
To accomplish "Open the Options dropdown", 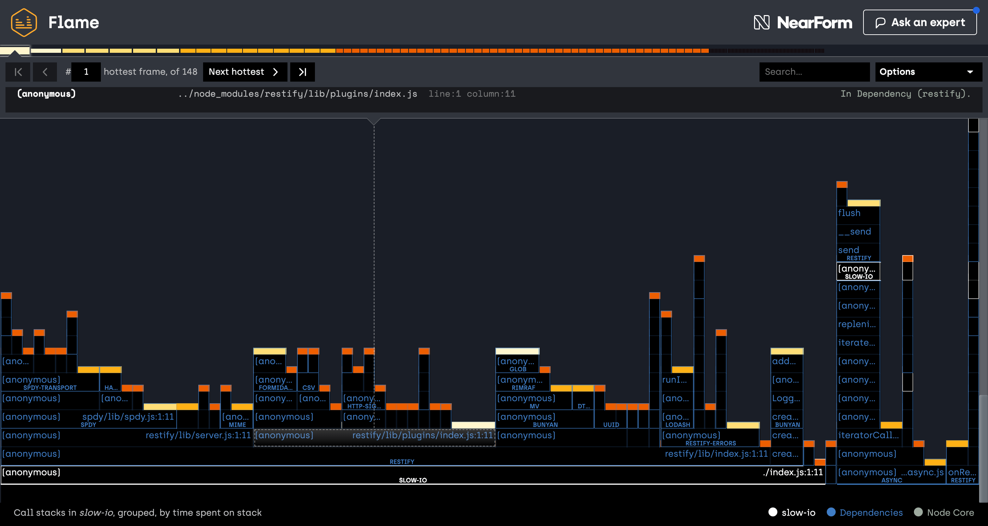I will tap(928, 72).
